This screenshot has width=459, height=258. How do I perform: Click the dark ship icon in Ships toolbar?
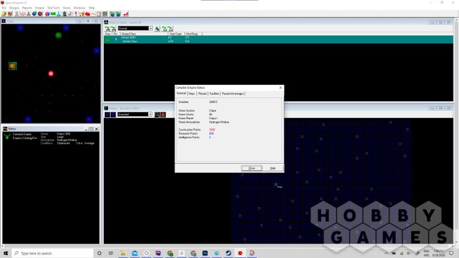157,29
